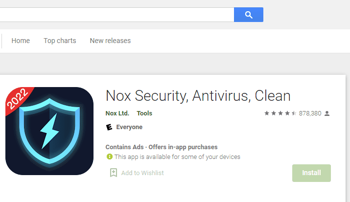The image size is (350, 202).
Task: Click the 878,380 ratings count
Action: coord(310,113)
